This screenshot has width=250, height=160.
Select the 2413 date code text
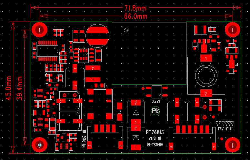[x=156, y=102]
